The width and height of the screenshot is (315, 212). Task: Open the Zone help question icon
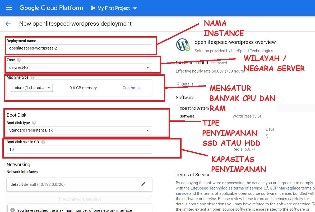19,60
